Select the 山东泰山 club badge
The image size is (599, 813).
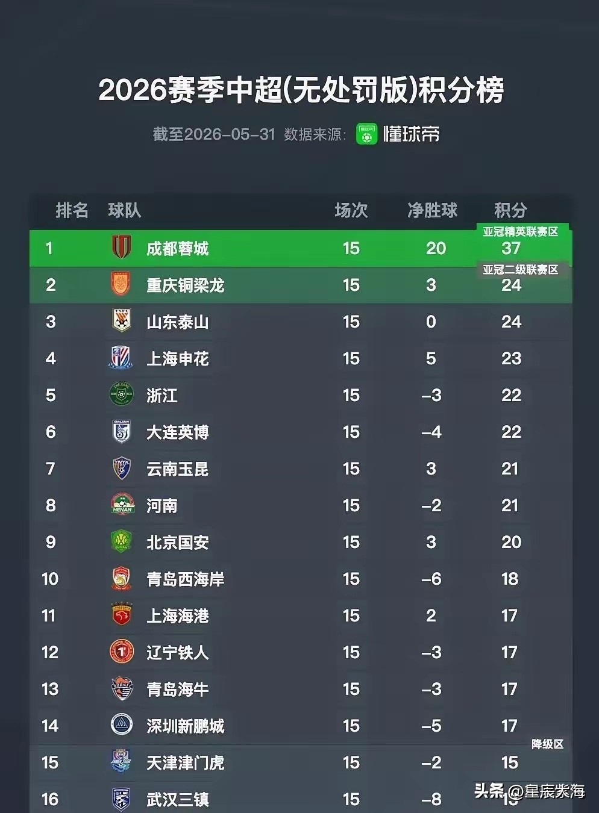(122, 321)
